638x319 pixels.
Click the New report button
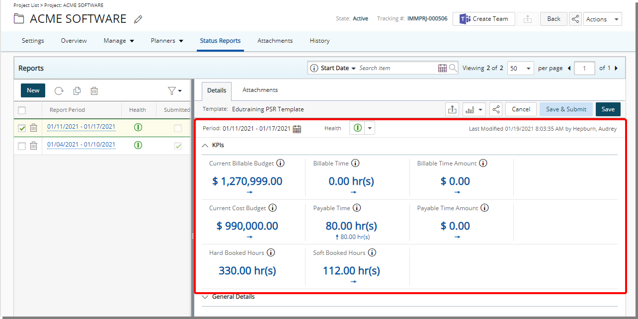(x=33, y=90)
